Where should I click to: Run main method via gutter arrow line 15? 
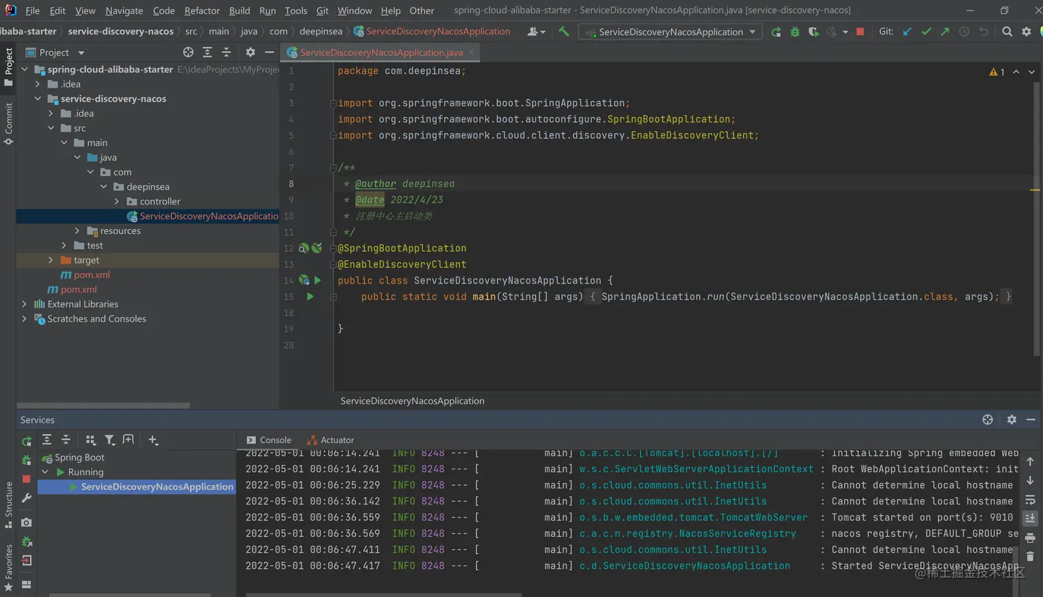[x=310, y=297]
